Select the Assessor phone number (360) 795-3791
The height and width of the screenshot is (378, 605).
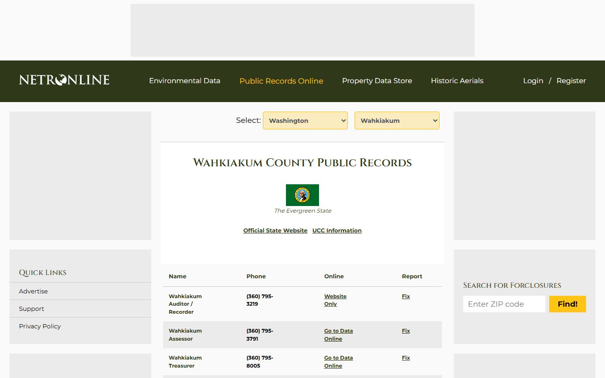[x=260, y=335]
